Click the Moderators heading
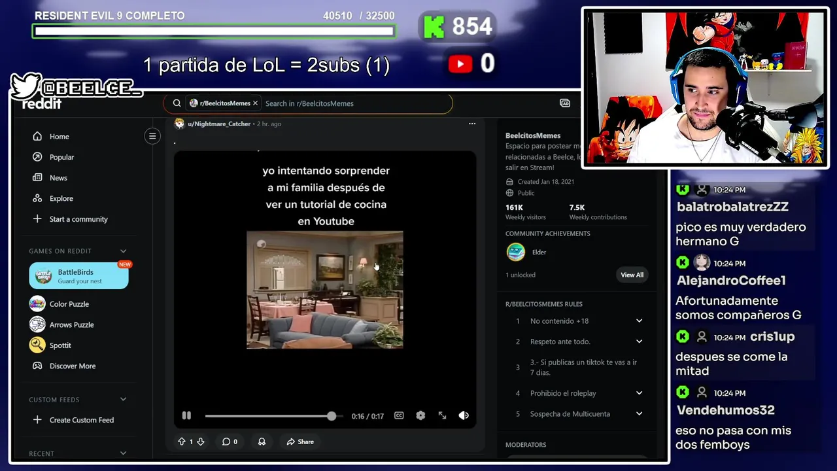This screenshot has height=471, width=837. coord(526,445)
